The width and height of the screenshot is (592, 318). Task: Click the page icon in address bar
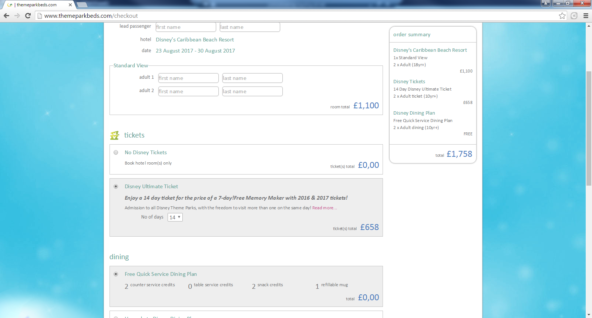point(40,16)
